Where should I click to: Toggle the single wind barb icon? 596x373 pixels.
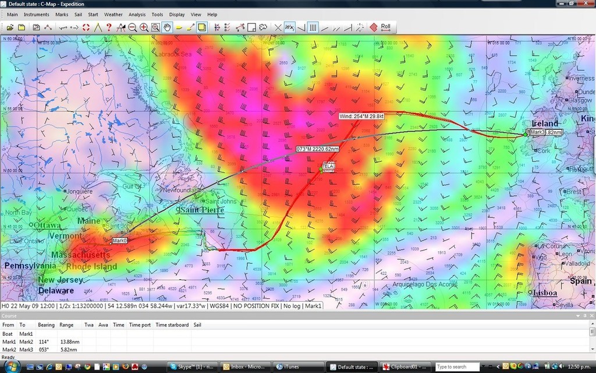tap(301, 27)
